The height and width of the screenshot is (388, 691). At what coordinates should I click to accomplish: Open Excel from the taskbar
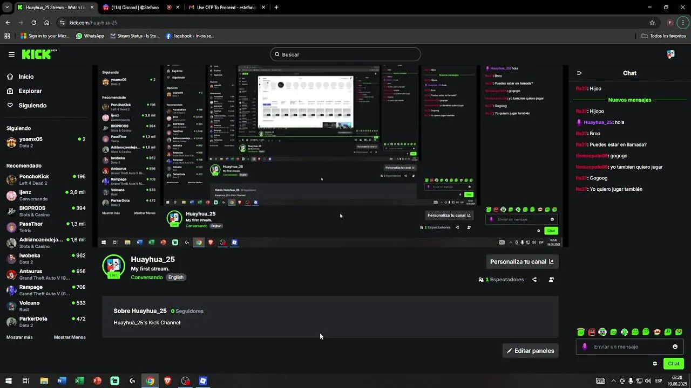pos(79,381)
